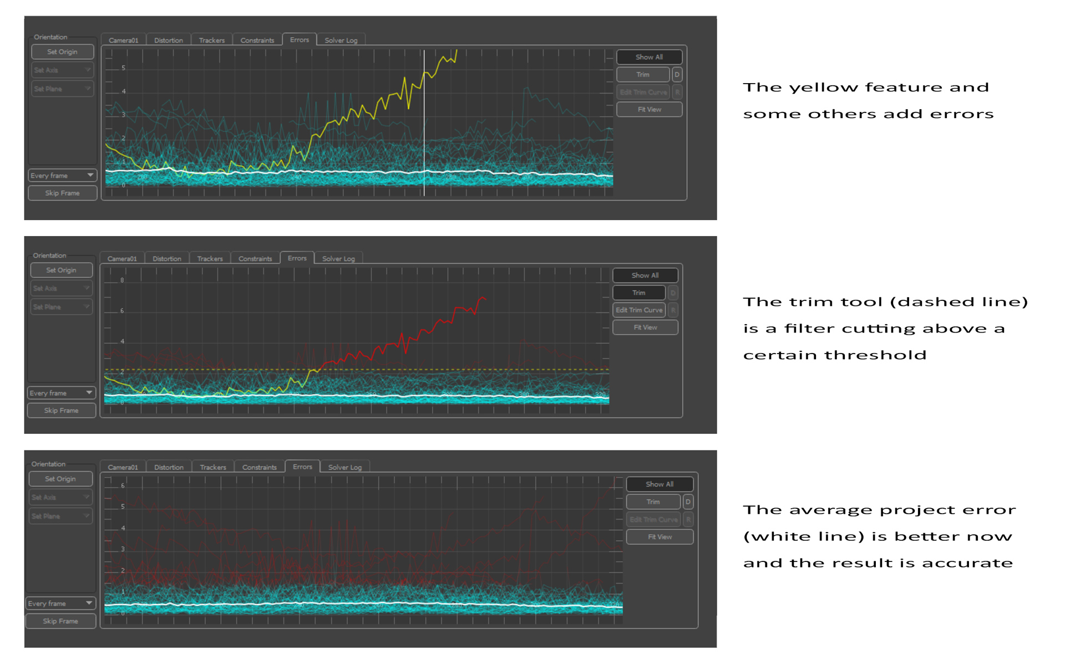The width and height of the screenshot is (1065, 665).
Task: Toggle Show All in the top Errors panel
Action: (x=649, y=57)
